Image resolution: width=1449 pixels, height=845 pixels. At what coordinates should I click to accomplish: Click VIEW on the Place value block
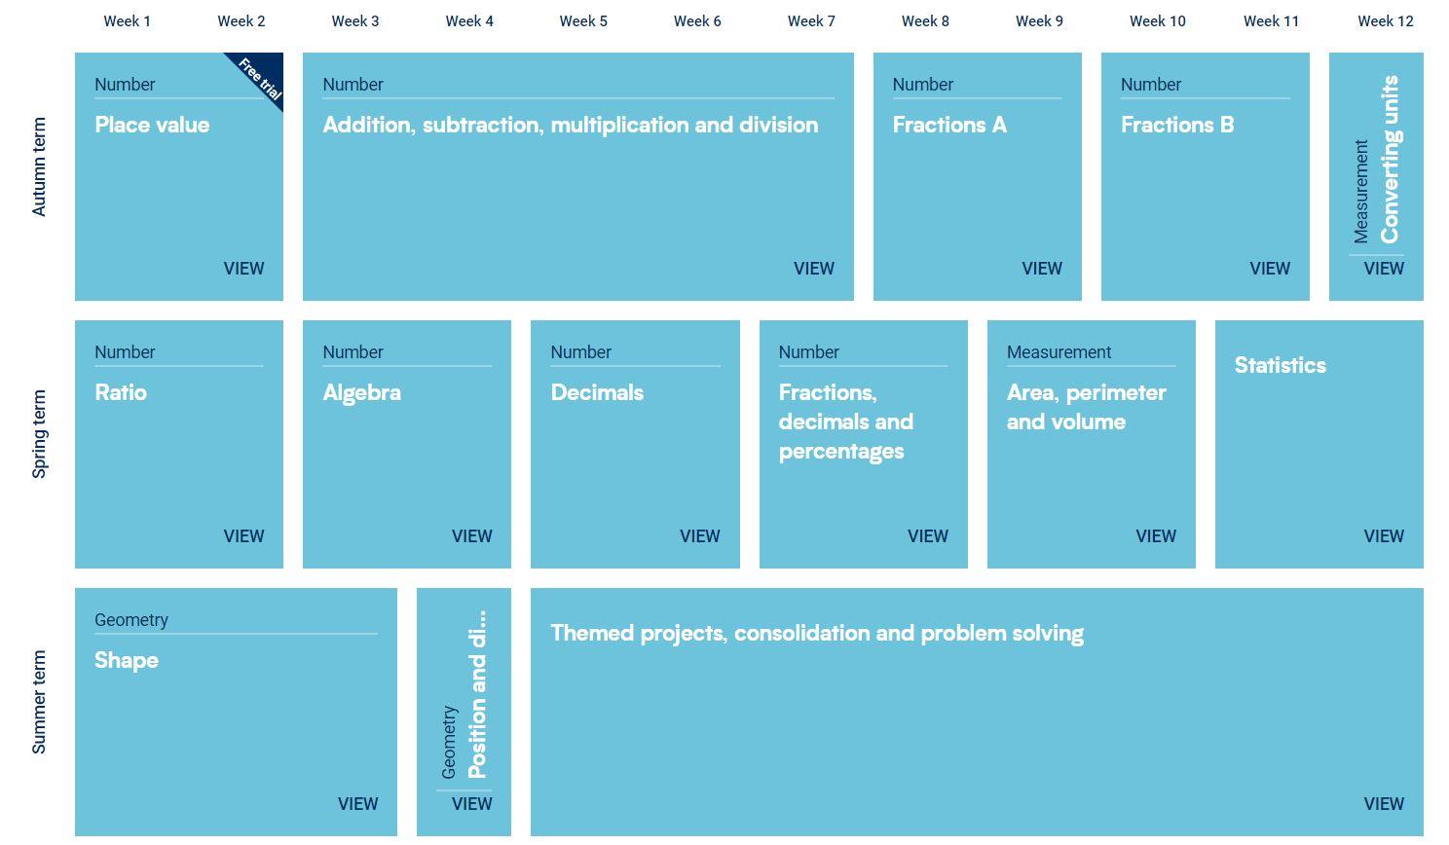[x=243, y=269]
